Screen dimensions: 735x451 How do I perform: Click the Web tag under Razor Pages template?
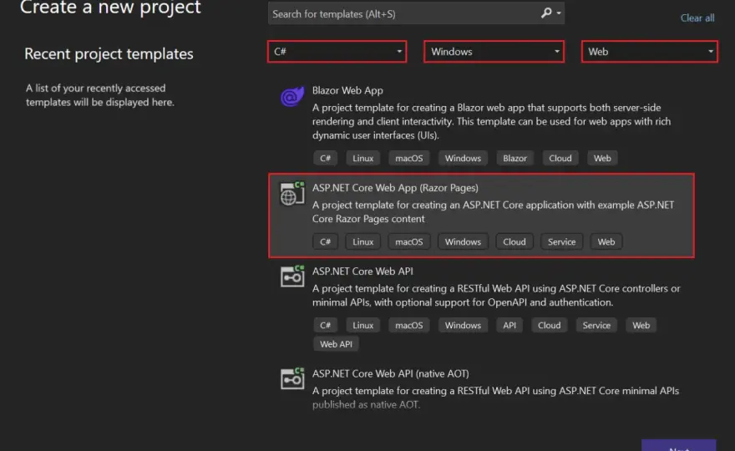click(x=606, y=241)
